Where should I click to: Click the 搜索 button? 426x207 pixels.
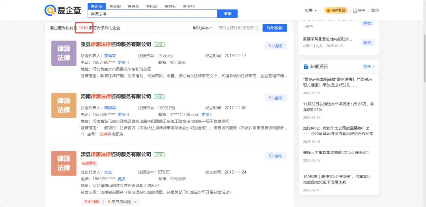228,13
